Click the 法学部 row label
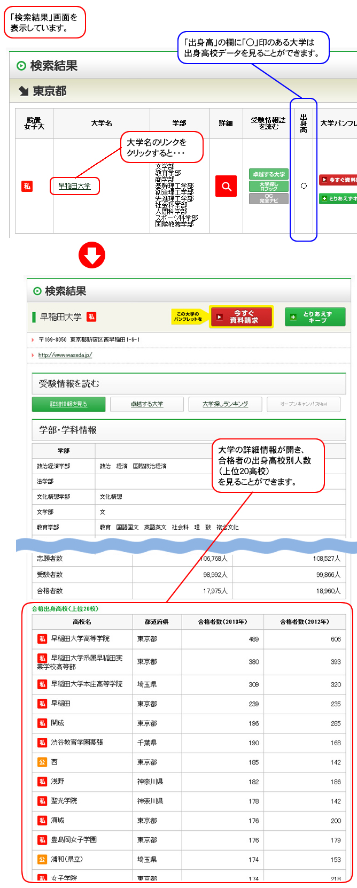 (x=45, y=482)
